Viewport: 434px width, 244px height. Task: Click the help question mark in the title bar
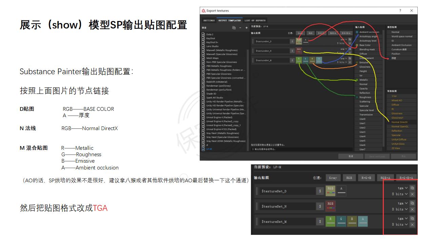click(x=400, y=11)
